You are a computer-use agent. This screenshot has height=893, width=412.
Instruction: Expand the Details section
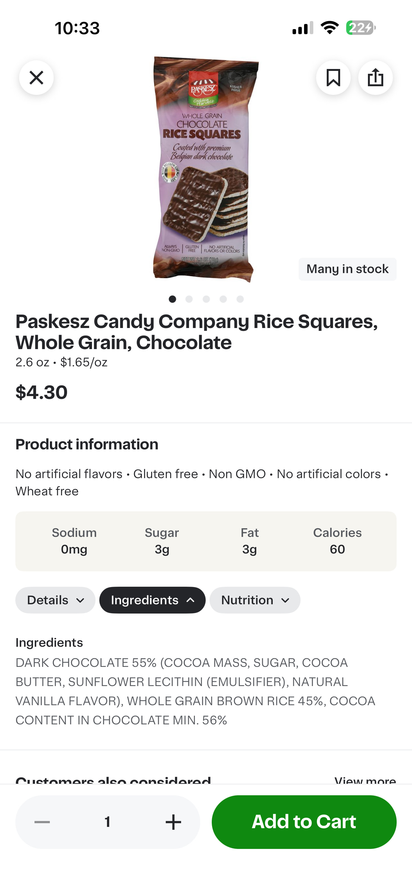[x=55, y=600]
